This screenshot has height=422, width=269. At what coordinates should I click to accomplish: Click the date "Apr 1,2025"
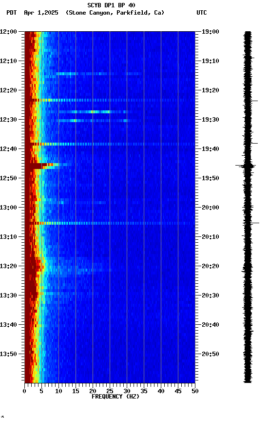[x=41, y=13]
